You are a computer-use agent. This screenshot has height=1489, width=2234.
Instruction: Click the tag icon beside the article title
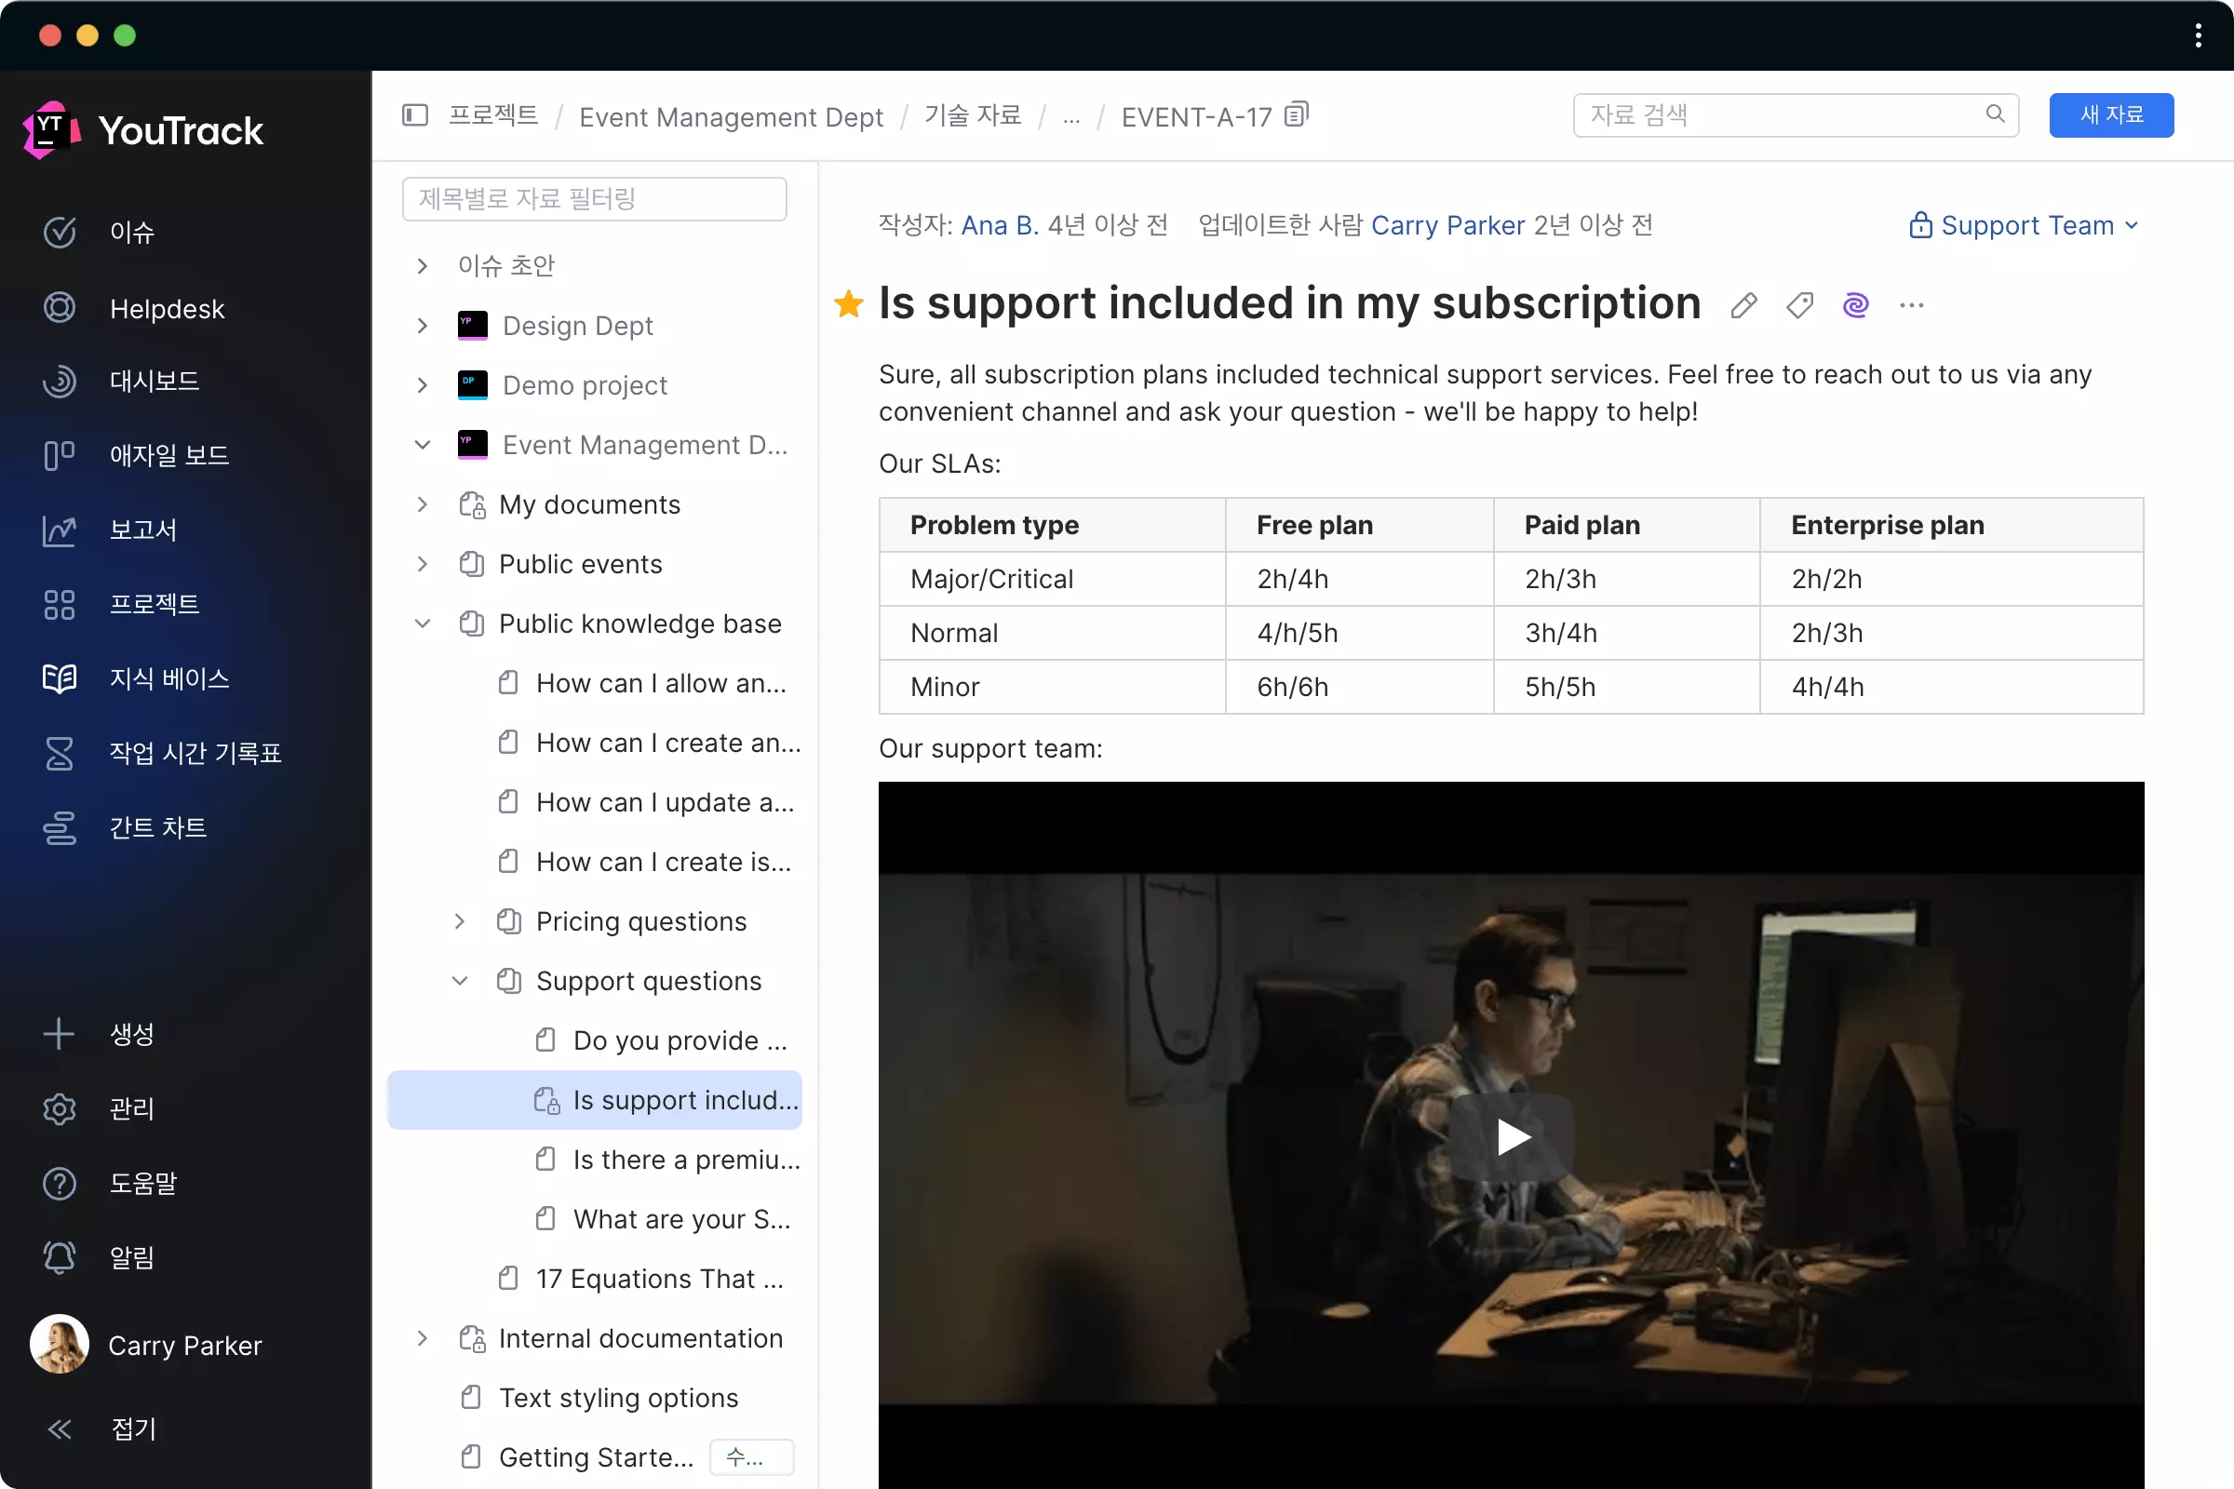pyautogui.click(x=1799, y=305)
